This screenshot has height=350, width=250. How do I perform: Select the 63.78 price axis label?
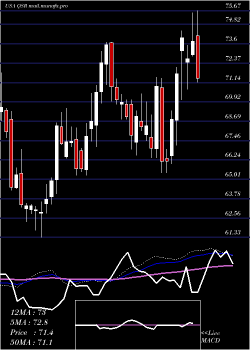point(233,194)
